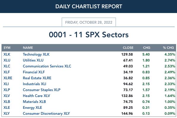Open the Health Care XLV link
Image resolution: width=177 pixels, height=118 pixels.
[36, 96]
